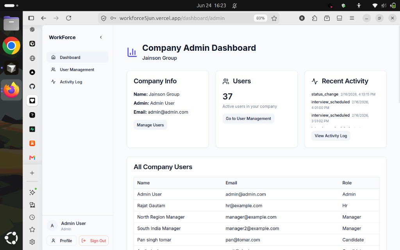Screen dimensions: 400x250
Task: Open the history clock icon in sidebar
Action: (x=32, y=217)
